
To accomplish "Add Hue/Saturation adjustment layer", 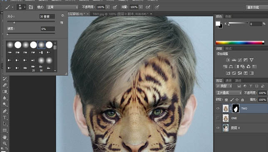I will point(225,66).
